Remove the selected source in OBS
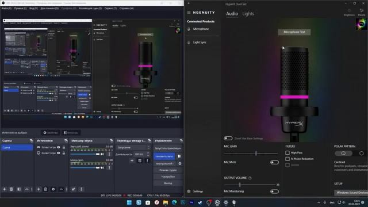 45,189
